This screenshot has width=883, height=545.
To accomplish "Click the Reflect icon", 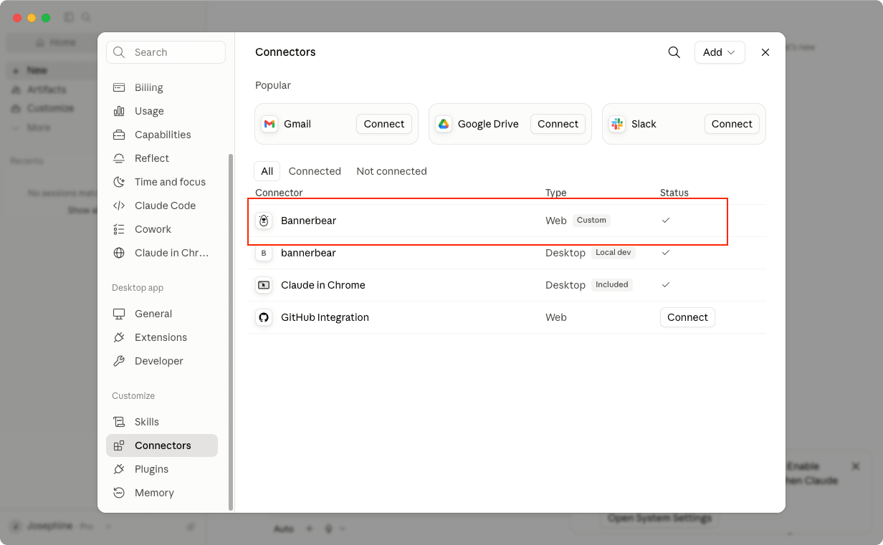I will tap(119, 158).
